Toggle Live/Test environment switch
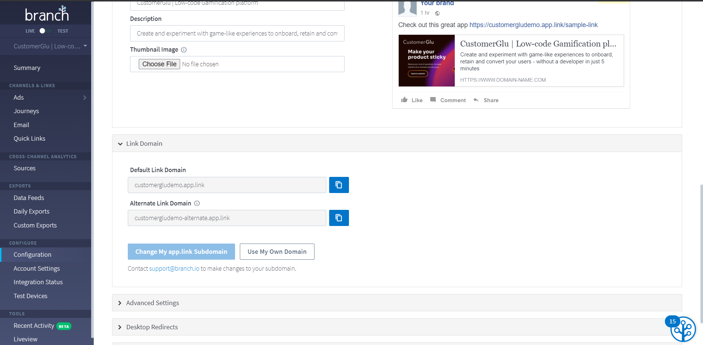Screen dimensions: 703x345 click(x=46, y=31)
